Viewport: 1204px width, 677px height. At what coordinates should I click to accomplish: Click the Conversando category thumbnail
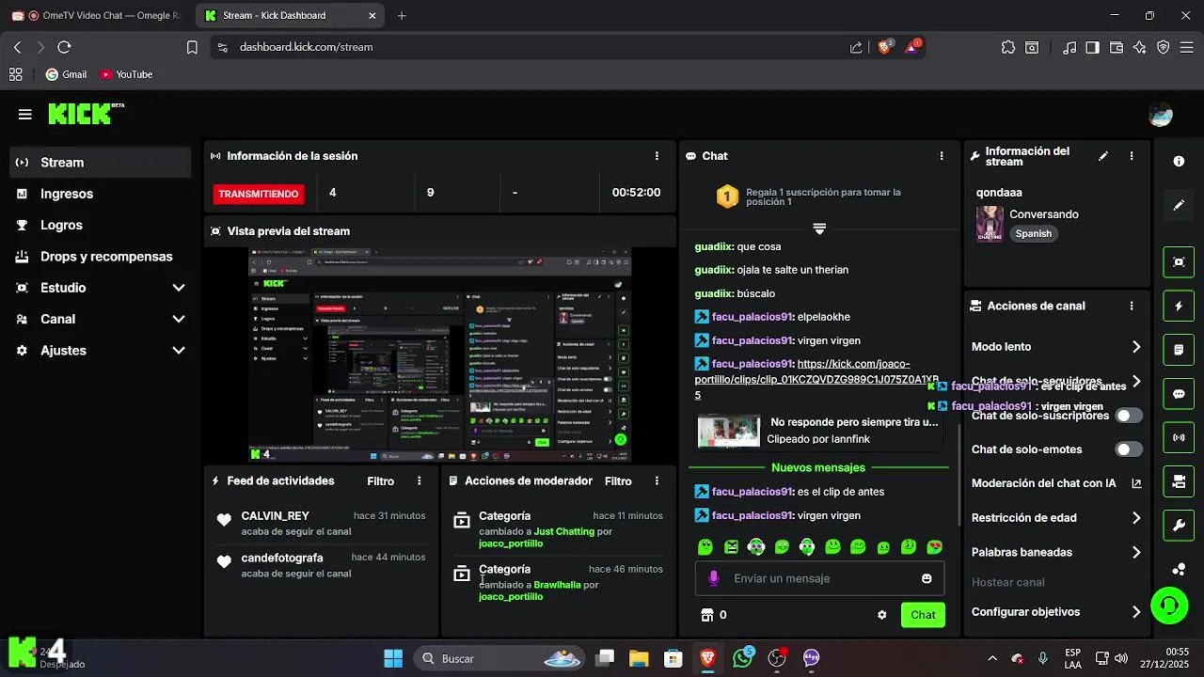[990, 224]
